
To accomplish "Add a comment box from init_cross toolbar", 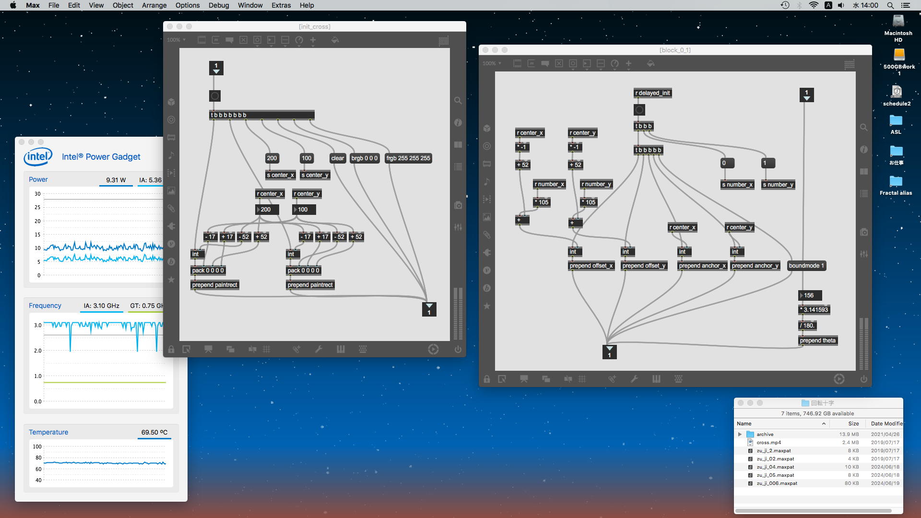I will pyautogui.click(x=229, y=40).
